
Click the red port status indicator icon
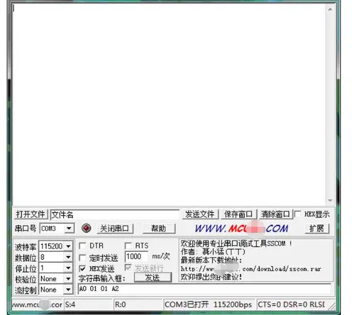86,228
